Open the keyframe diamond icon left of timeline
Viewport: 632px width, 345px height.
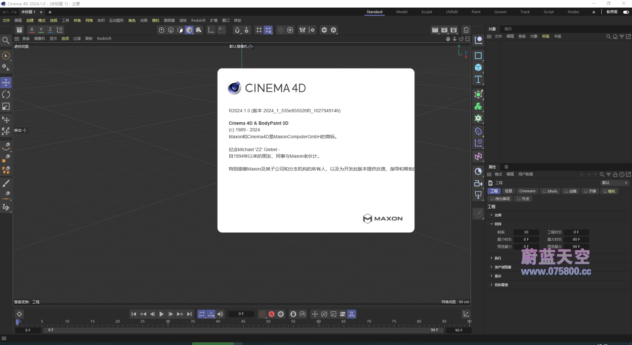(x=19, y=314)
